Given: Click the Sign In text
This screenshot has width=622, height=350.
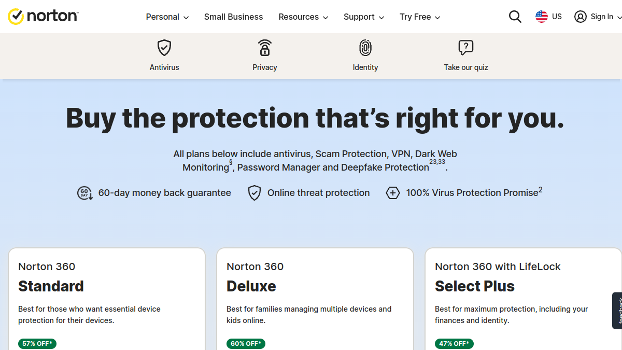Looking at the screenshot, I should click(602, 17).
